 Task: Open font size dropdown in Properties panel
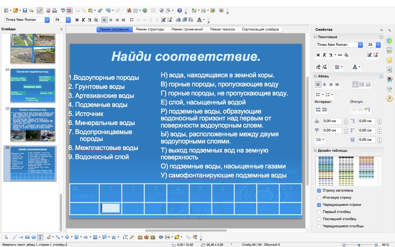tap(378, 45)
